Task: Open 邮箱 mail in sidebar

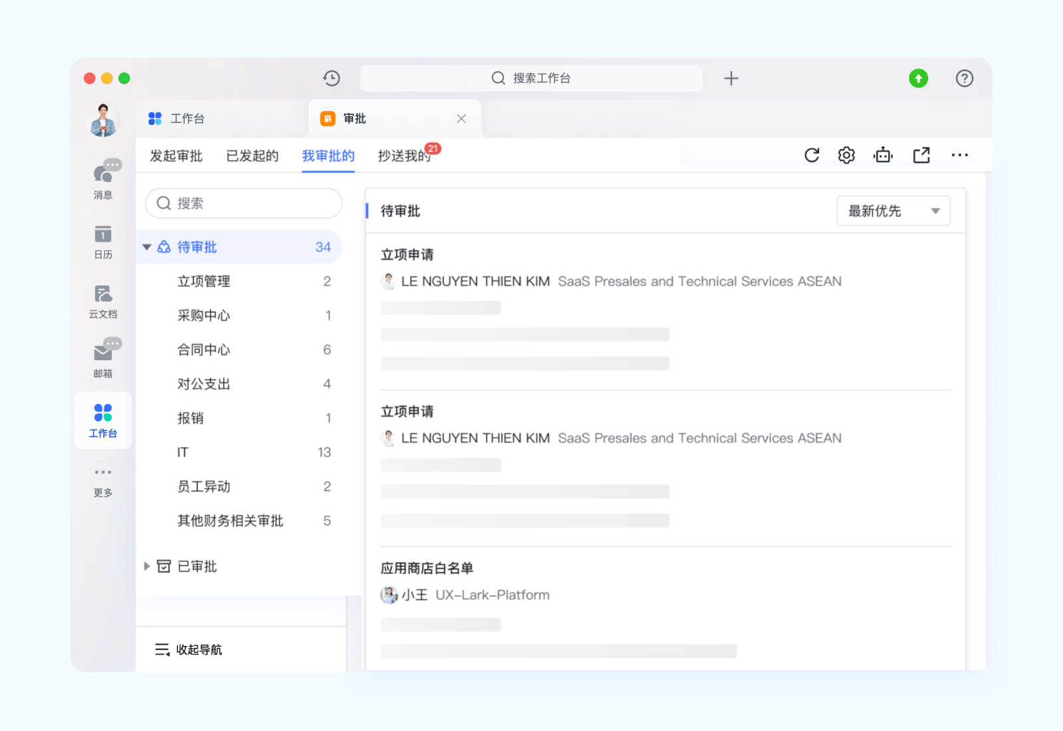Action: (103, 360)
